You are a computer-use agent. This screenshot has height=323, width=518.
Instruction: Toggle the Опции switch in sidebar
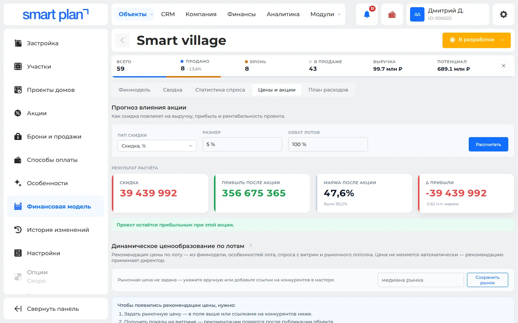(18, 276)
